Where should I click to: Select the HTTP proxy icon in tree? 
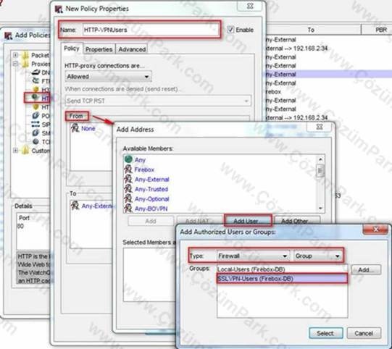click(36, 97)
